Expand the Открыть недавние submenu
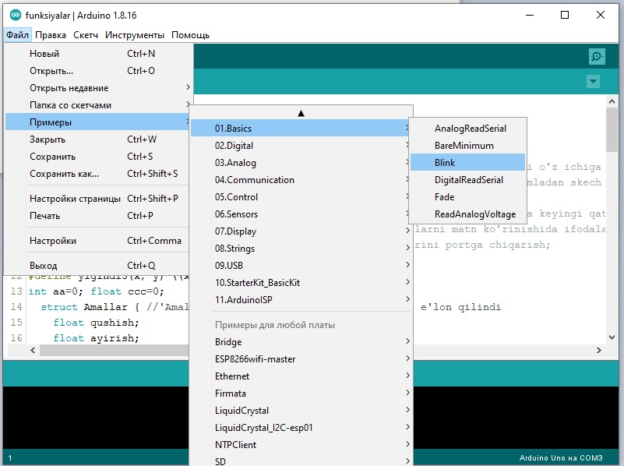The width and height of the screenshot is (624, 466). point(69,88)
